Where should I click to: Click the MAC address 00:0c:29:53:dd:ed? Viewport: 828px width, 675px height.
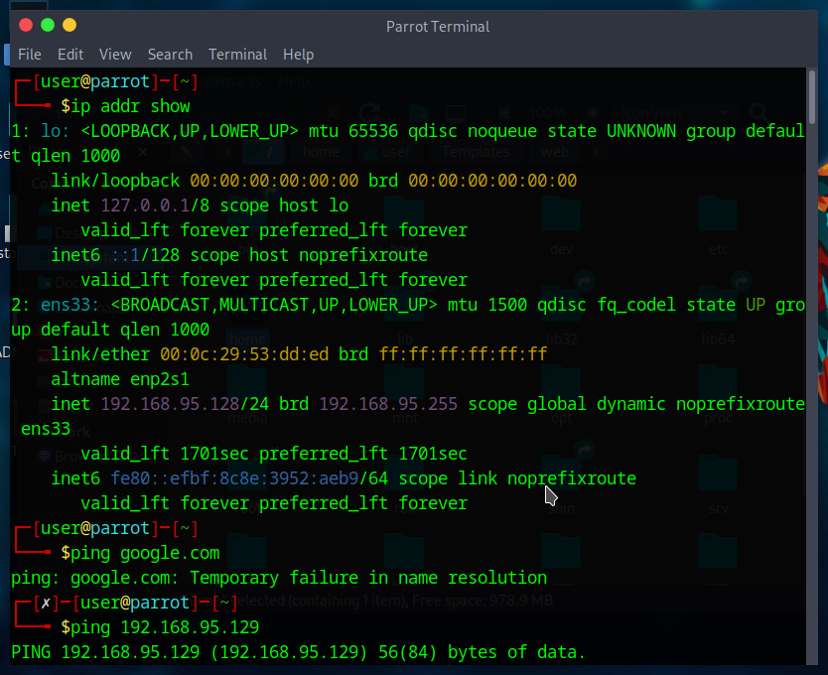244,353
